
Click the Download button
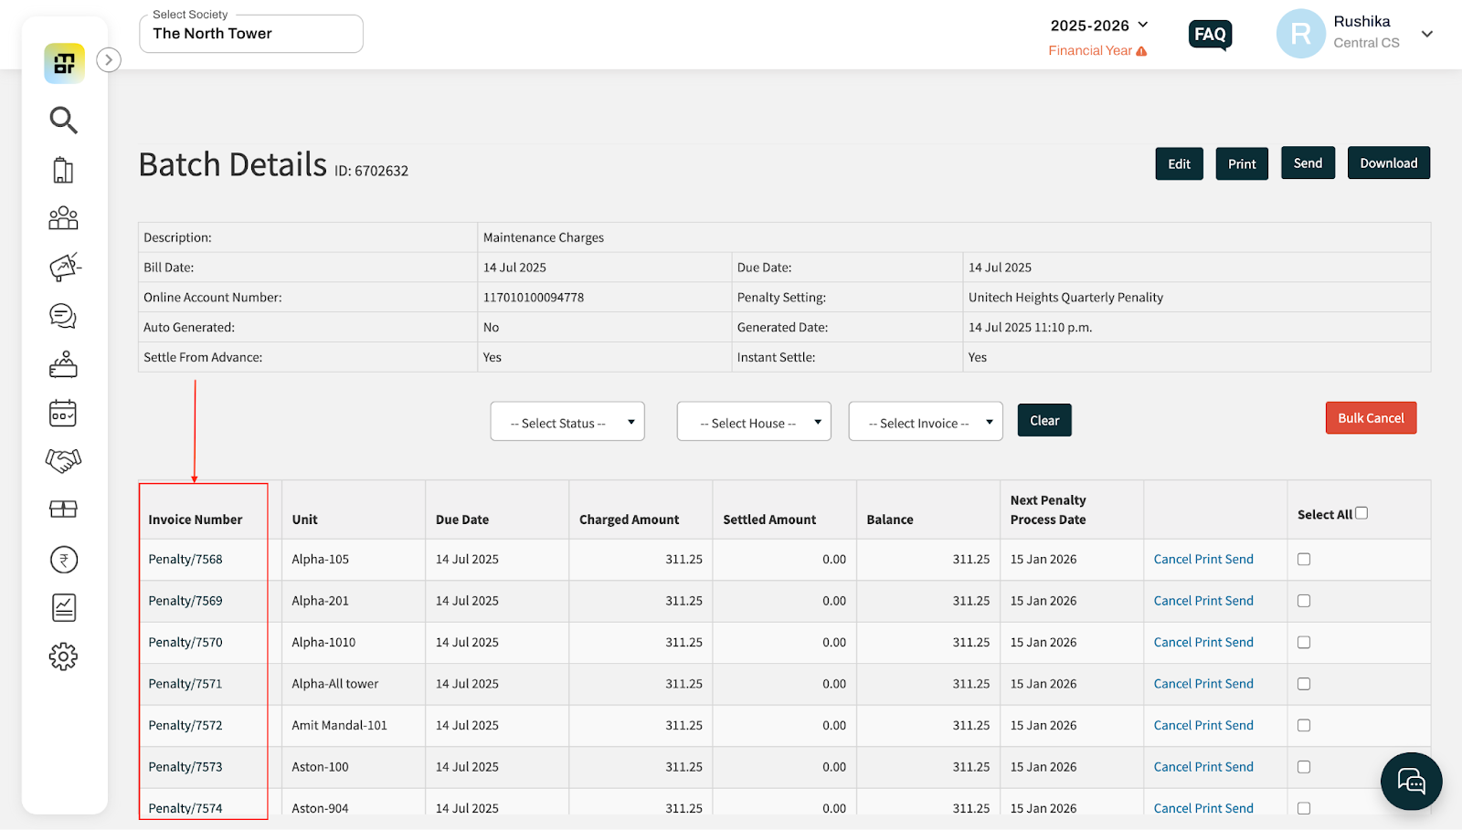click(1388, 163)
